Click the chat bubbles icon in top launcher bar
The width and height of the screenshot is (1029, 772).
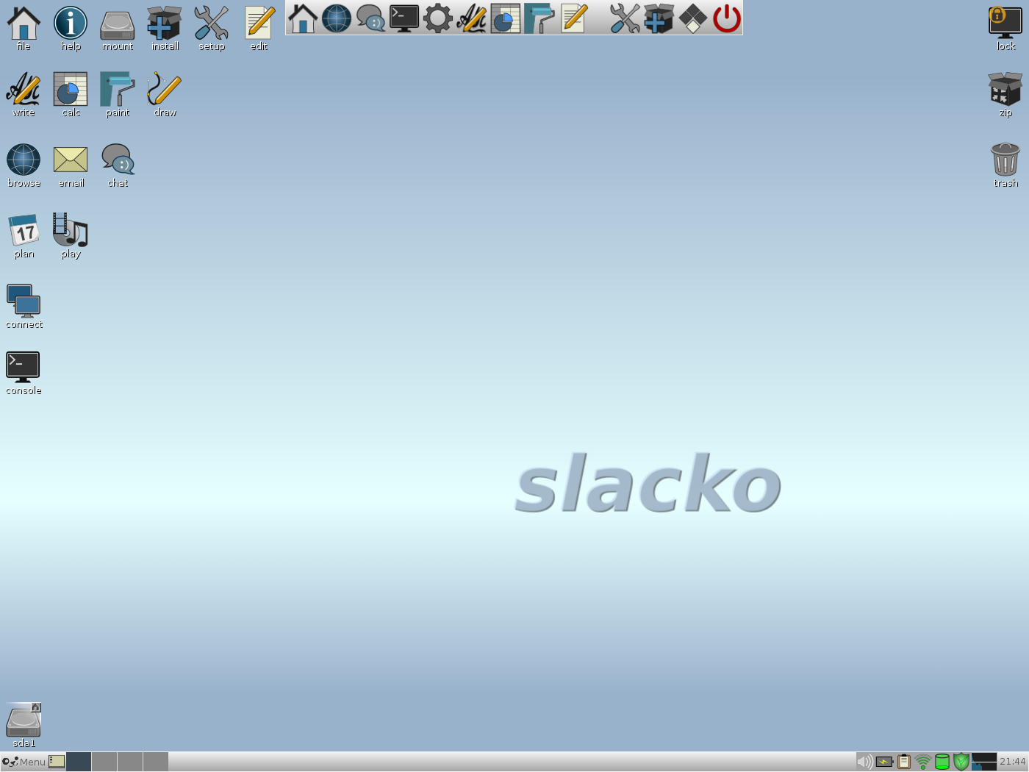[370, 18]
